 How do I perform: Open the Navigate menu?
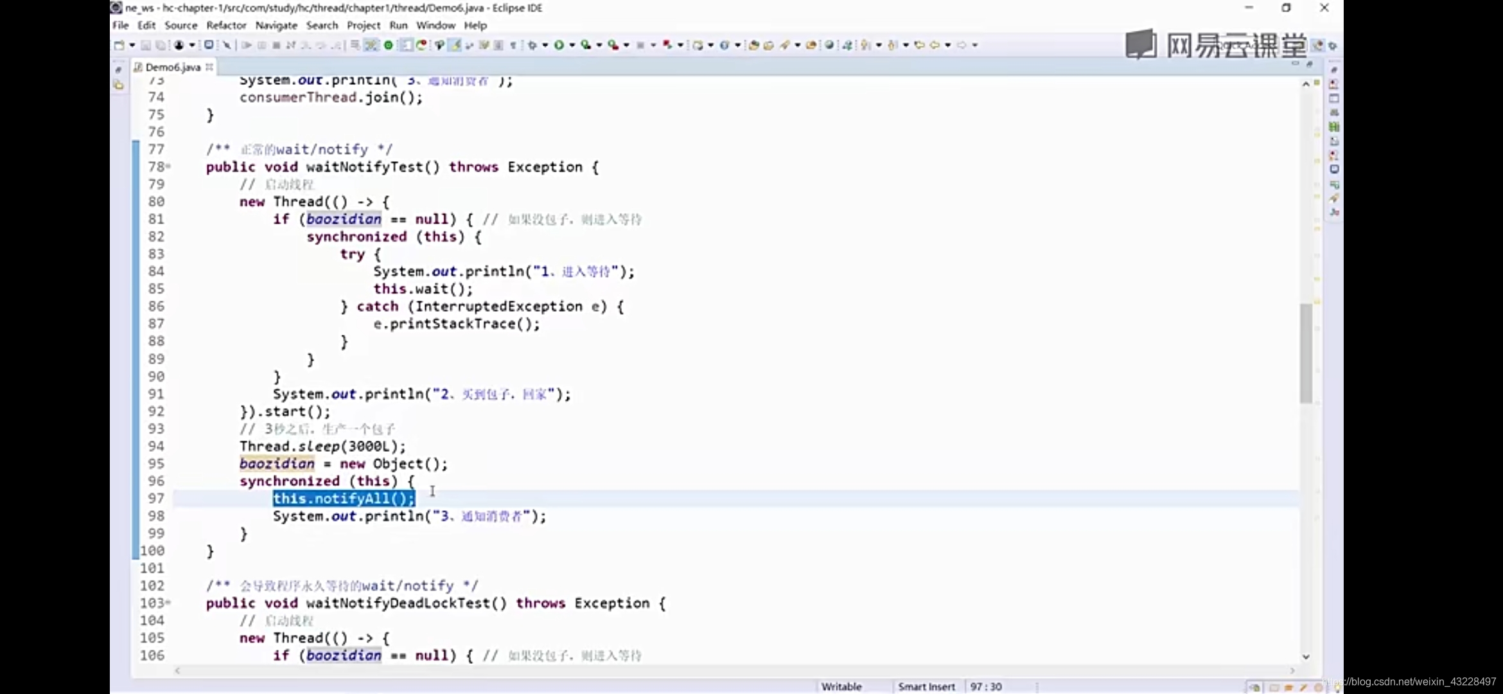click(277, 24)
